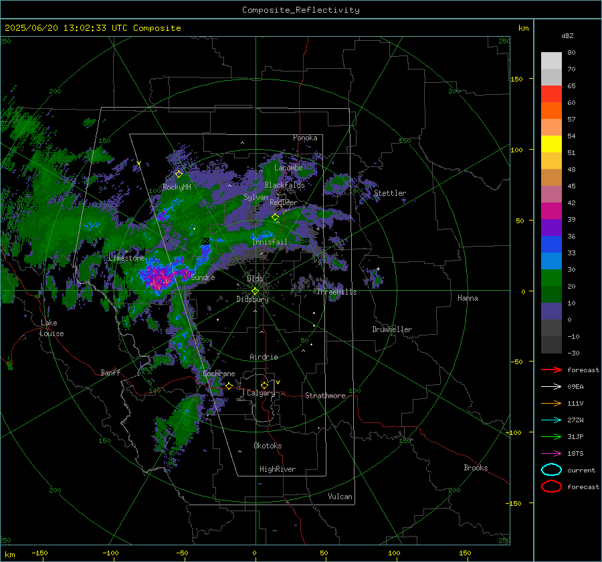This screenshot has height=562, width=602.
Task: Click the 0 dBZ purple swatch
Action: tap(551, 311)
